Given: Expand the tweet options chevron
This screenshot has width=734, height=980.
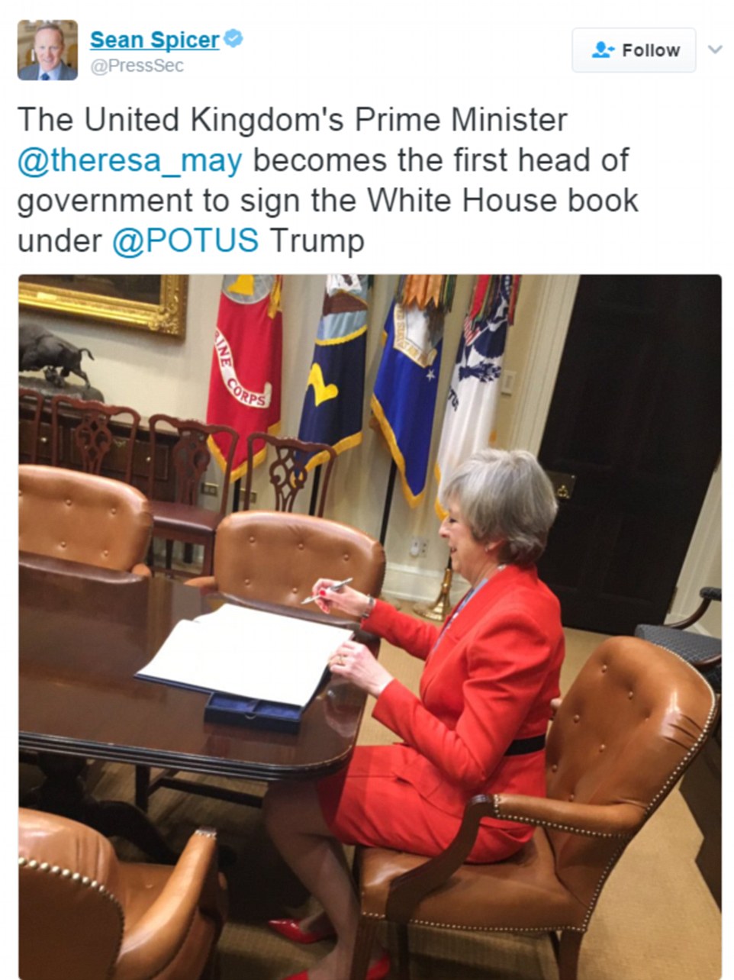Looking at the screenshot, I should (715, 50).
